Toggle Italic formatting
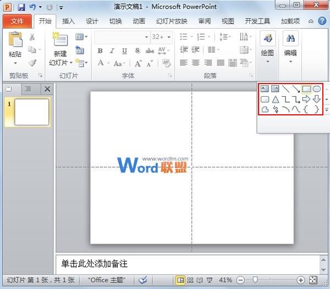The image size is (330, 289). [x=112, y=51]
